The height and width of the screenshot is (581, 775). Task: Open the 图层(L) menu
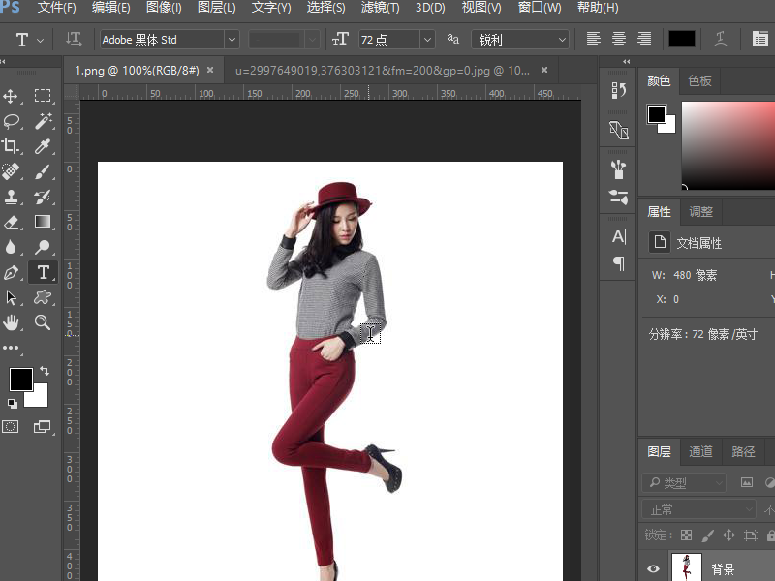[x=216, y=8]
